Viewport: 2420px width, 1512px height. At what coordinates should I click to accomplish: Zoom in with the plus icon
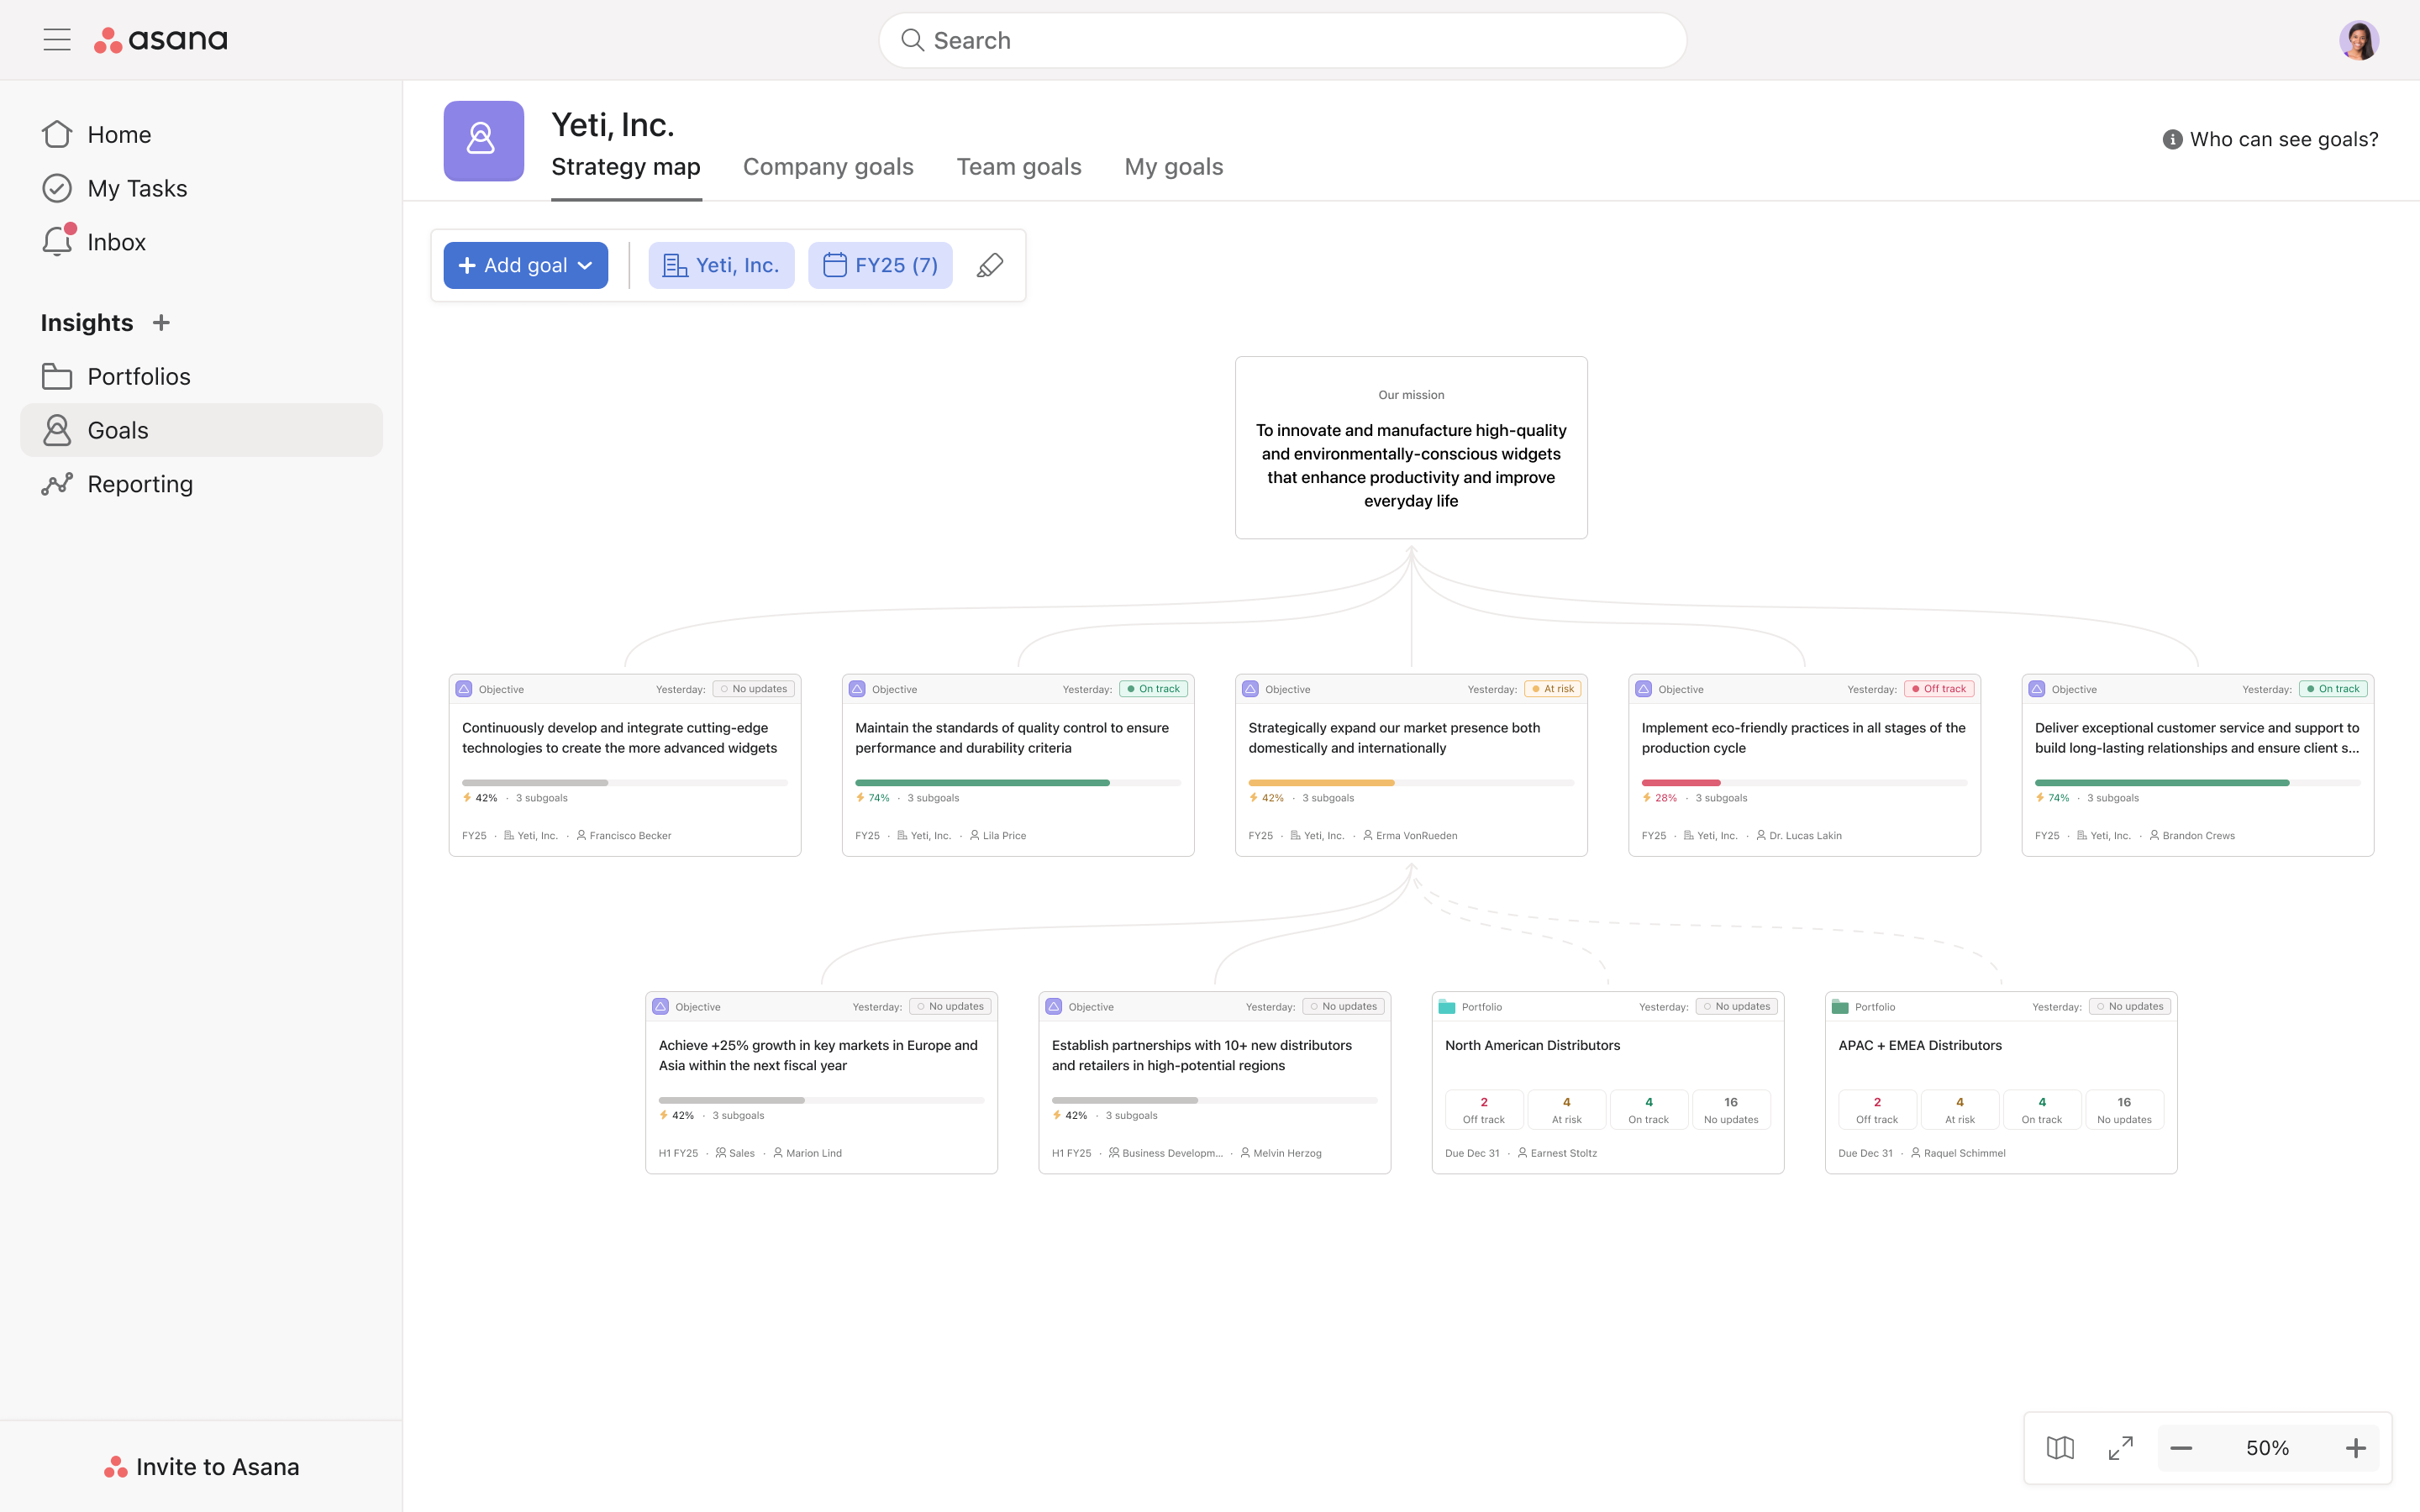(x=2356, y=1448)
